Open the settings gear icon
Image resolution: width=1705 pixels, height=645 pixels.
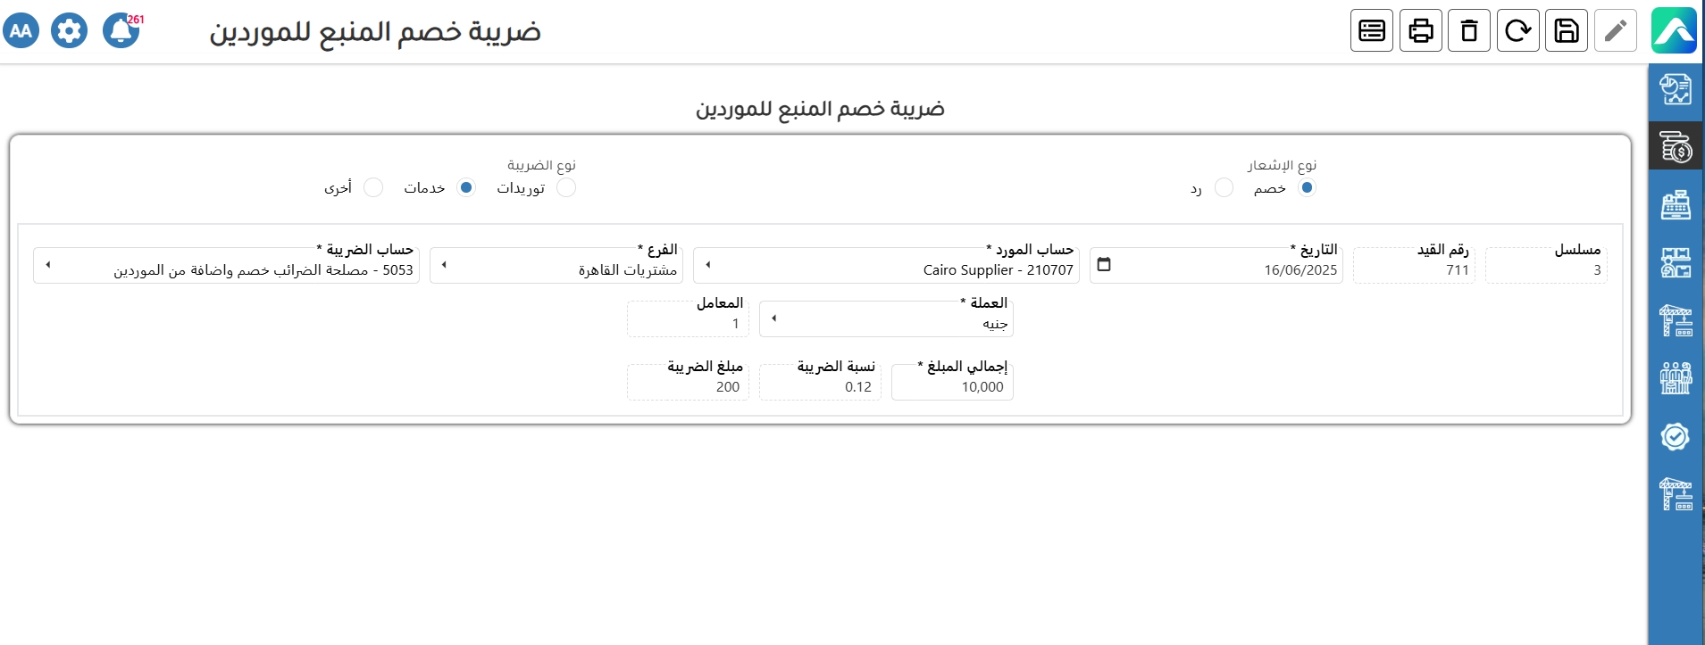coord(69,31)
